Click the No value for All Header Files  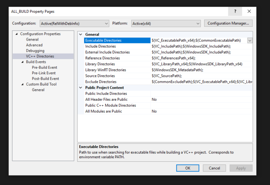(x=202, y=99)
